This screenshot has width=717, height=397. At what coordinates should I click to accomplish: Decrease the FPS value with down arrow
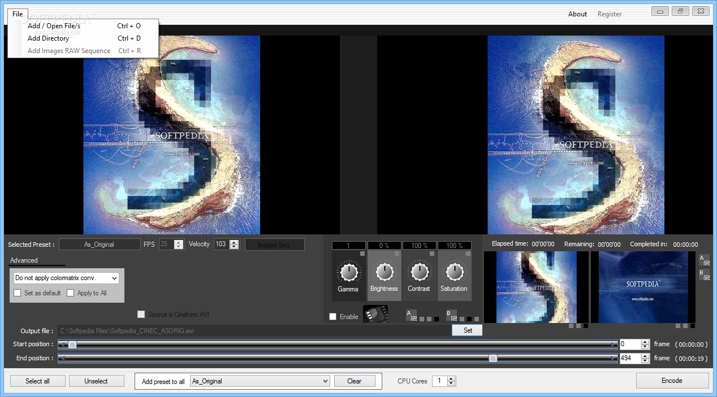point(179,247)
